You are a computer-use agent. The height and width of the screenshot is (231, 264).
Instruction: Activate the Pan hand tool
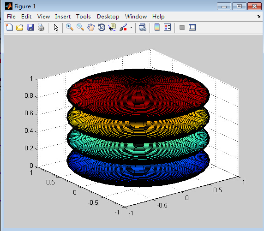[91, 27]
